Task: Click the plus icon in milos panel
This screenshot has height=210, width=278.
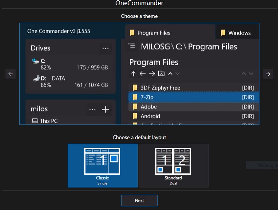Action: click(x=106, y=110)
